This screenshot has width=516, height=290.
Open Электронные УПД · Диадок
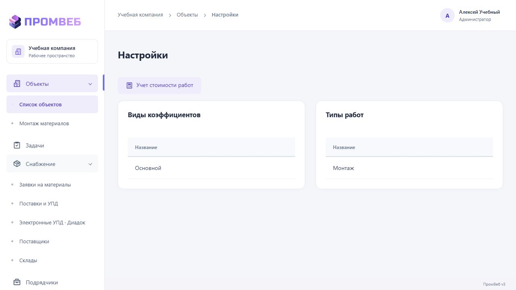pos(52,222)
